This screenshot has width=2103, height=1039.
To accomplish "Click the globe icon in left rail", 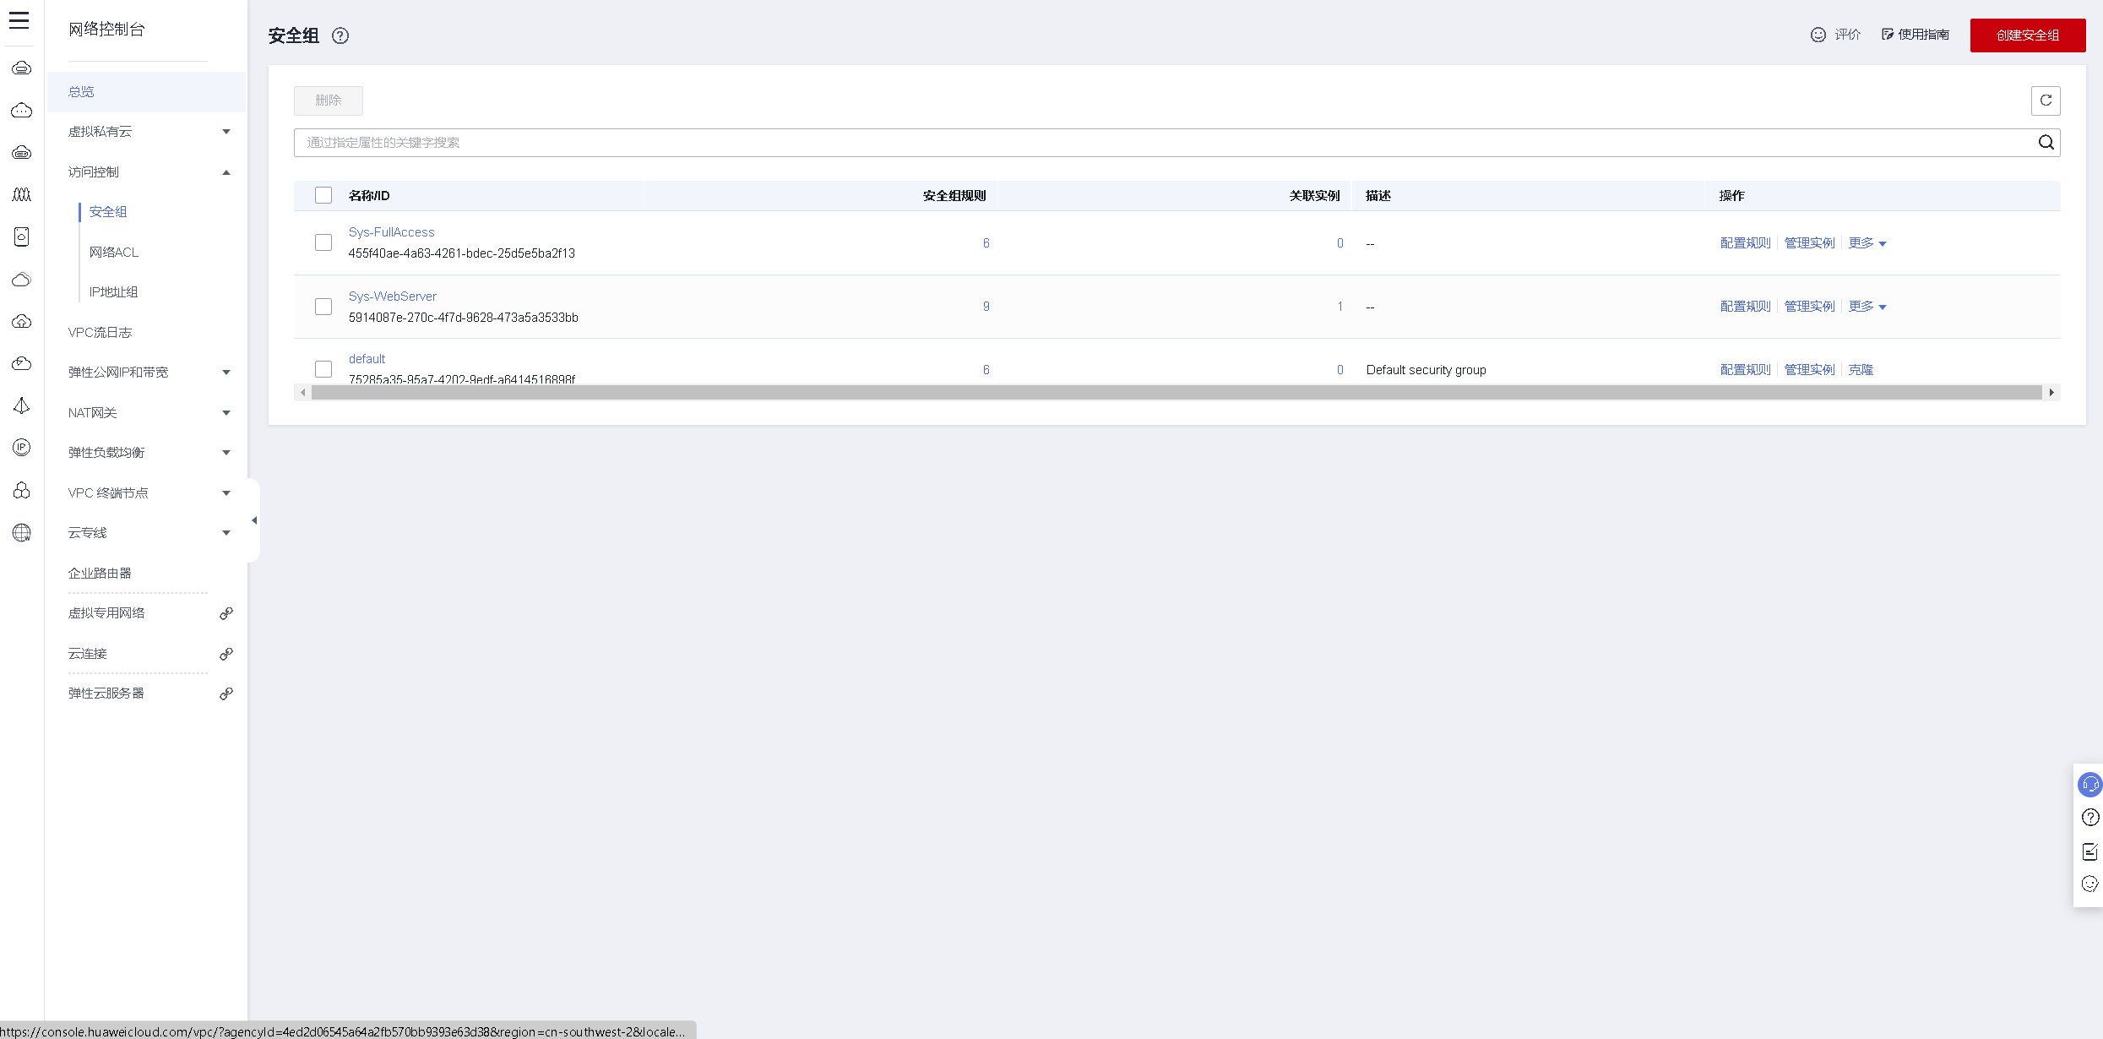I will (22, 532).
